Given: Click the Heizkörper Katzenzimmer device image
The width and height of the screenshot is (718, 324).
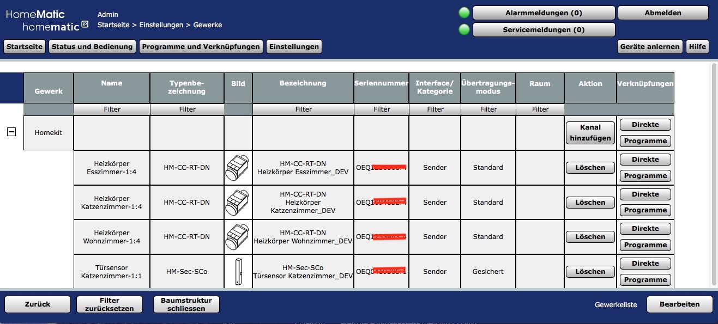Looking at the screenshot, I should click(238, 203).
